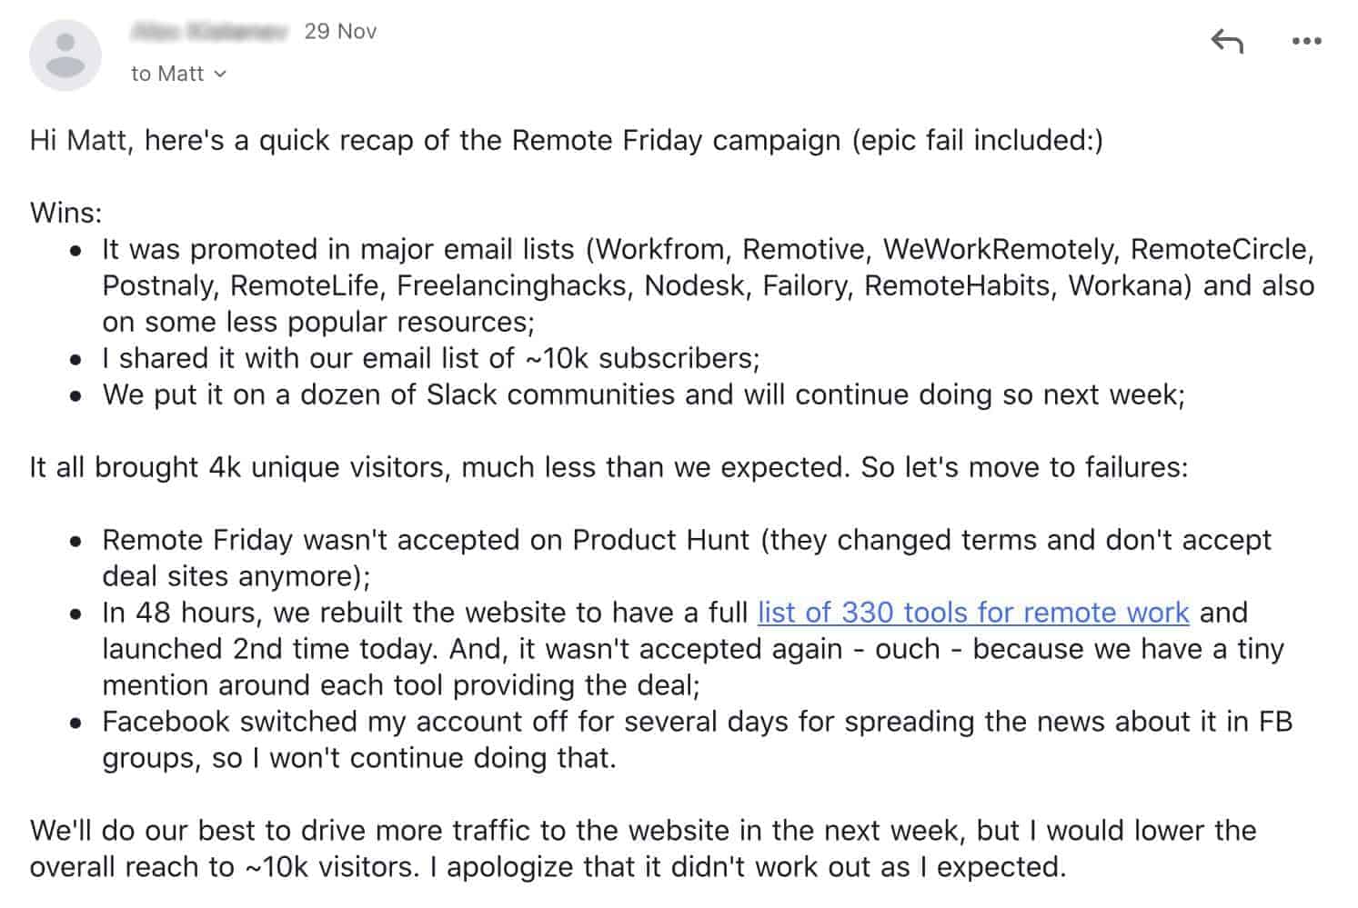Image resolution: width=1358 pixels, height=908 pixels.
Task: Click the reply arrow icon
Action: click(x=1226, y=41)
